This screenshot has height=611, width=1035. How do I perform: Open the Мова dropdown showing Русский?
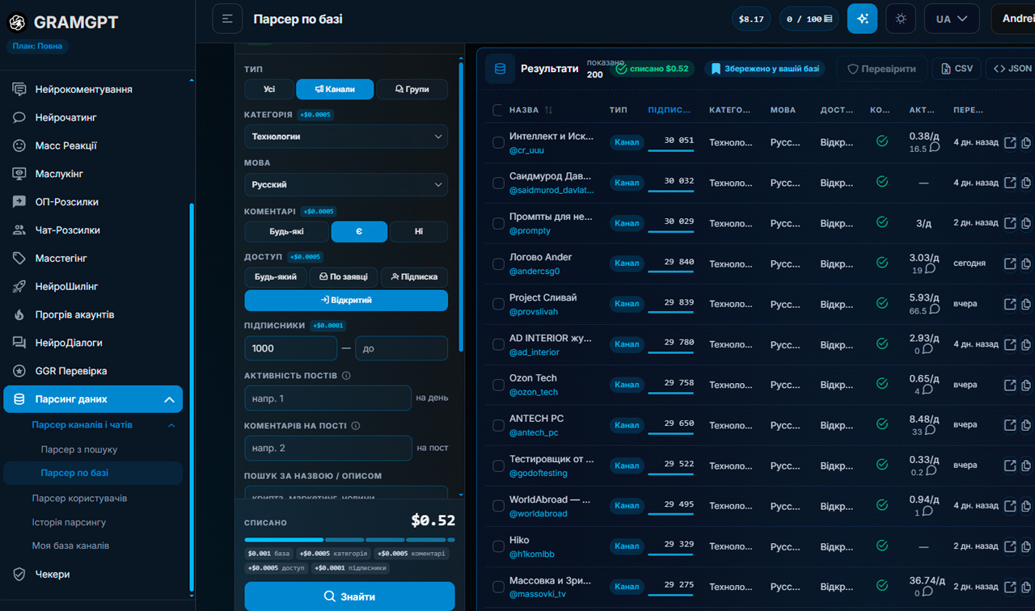[x=346, y=184]
